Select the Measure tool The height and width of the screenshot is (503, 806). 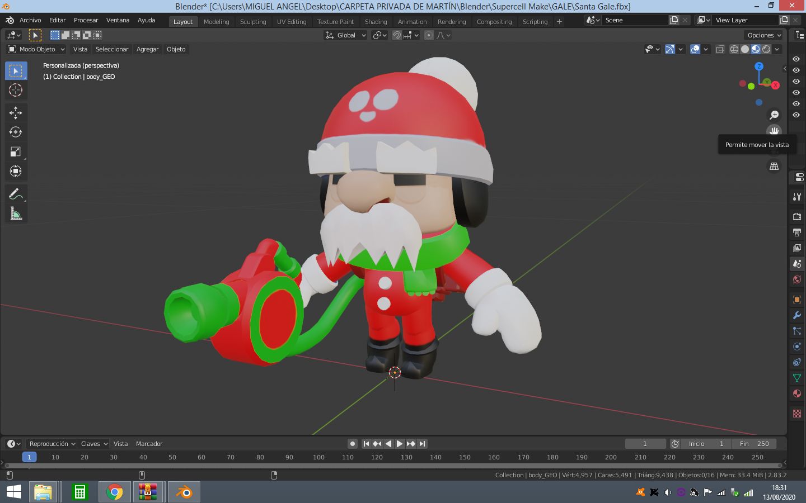pos(16,213)
